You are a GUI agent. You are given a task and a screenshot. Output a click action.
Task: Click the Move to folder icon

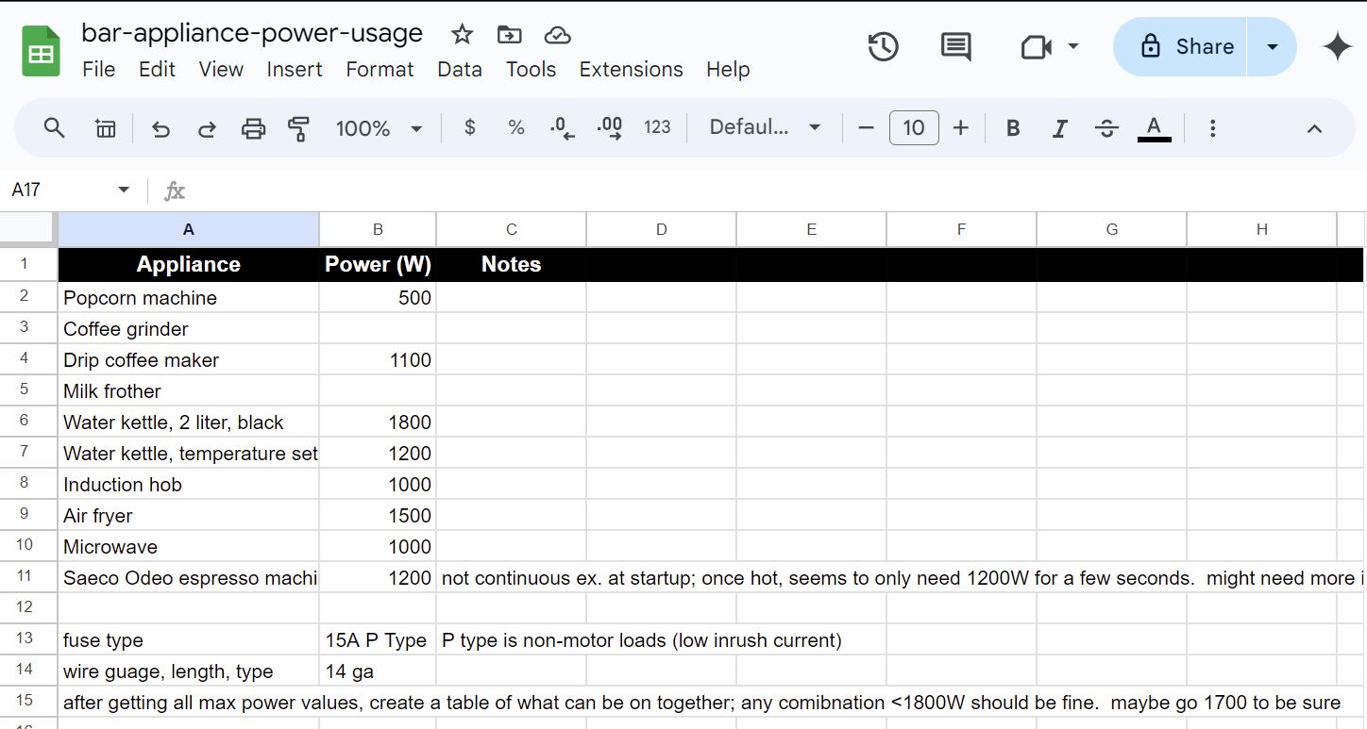point(509,35)
